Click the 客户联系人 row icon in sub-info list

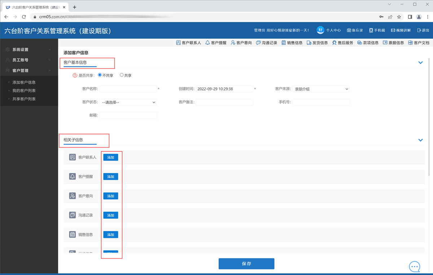73,157
